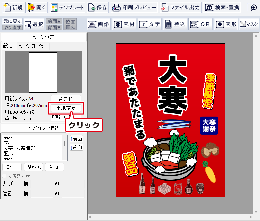Insert a QR code with QR tool
The width and height of the screenshot is (260, 221).
click(x=201, y=24)
